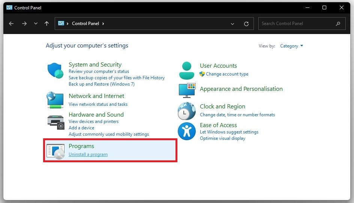Open the recent locations chevron

tap(36, 24)
